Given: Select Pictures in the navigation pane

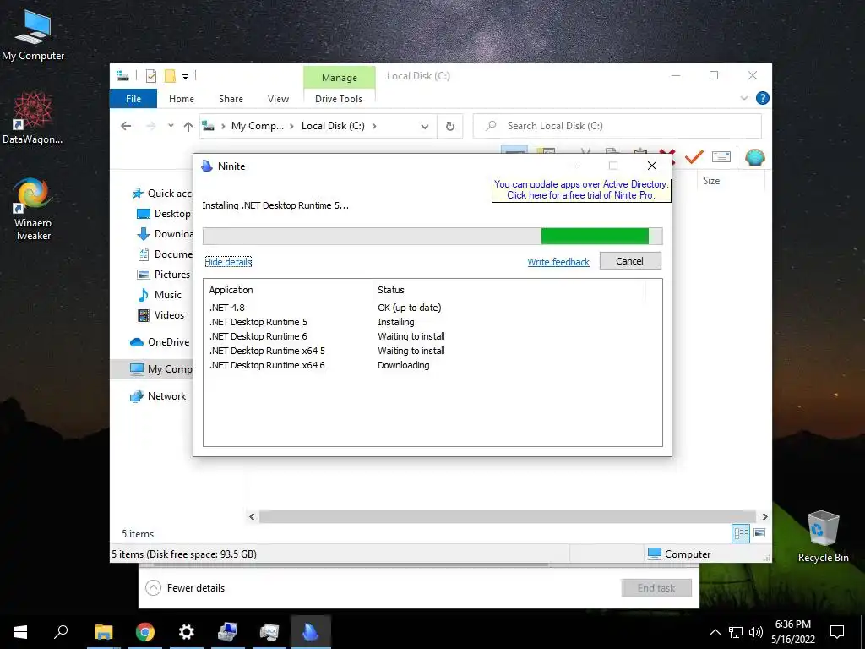Looking at the screenshot, I should 163,275.
